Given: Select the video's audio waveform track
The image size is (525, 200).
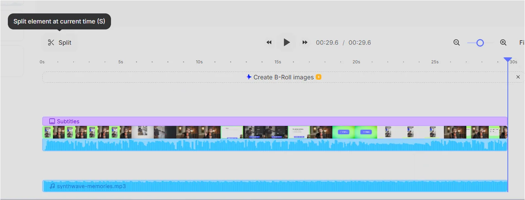Looking at the screenshot, I should click(x=275, y=145).
